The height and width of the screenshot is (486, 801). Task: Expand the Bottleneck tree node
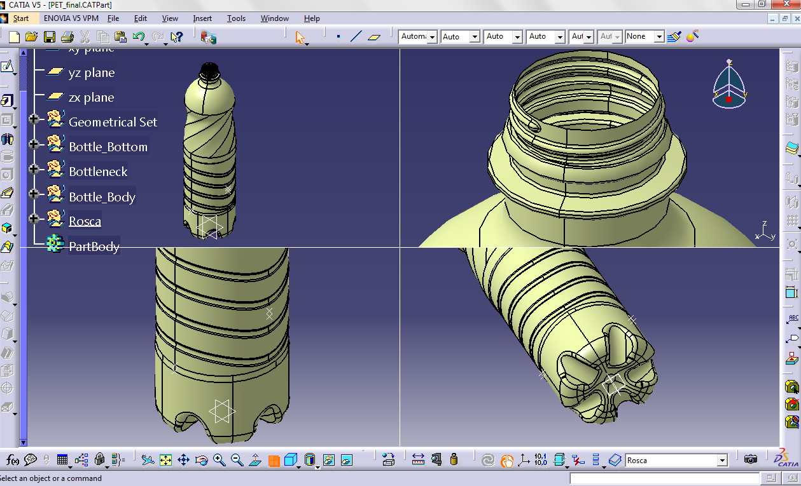(x=34, y=169)
